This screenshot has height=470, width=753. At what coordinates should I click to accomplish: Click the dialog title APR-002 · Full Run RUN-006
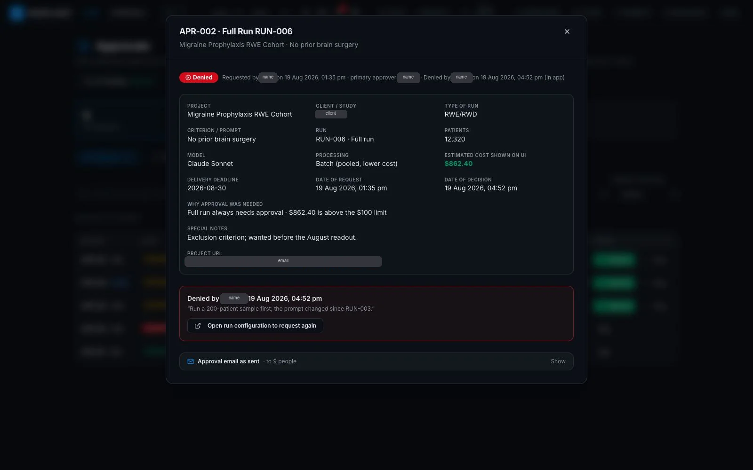click(236, 31)
